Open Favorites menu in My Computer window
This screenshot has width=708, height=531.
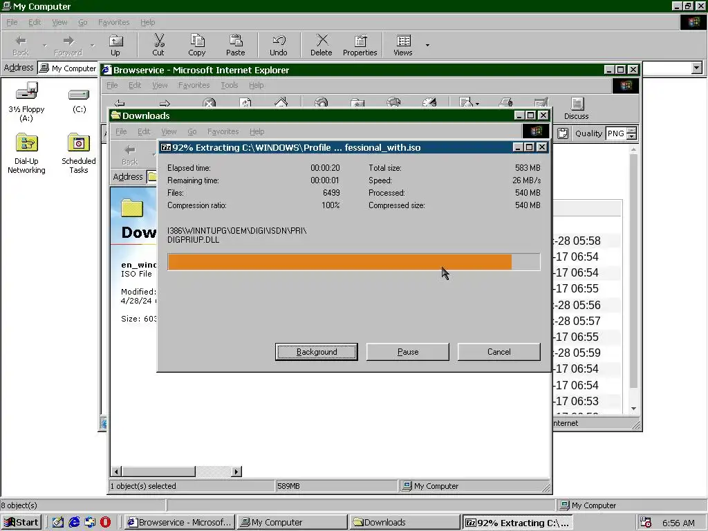pos(114,22)
